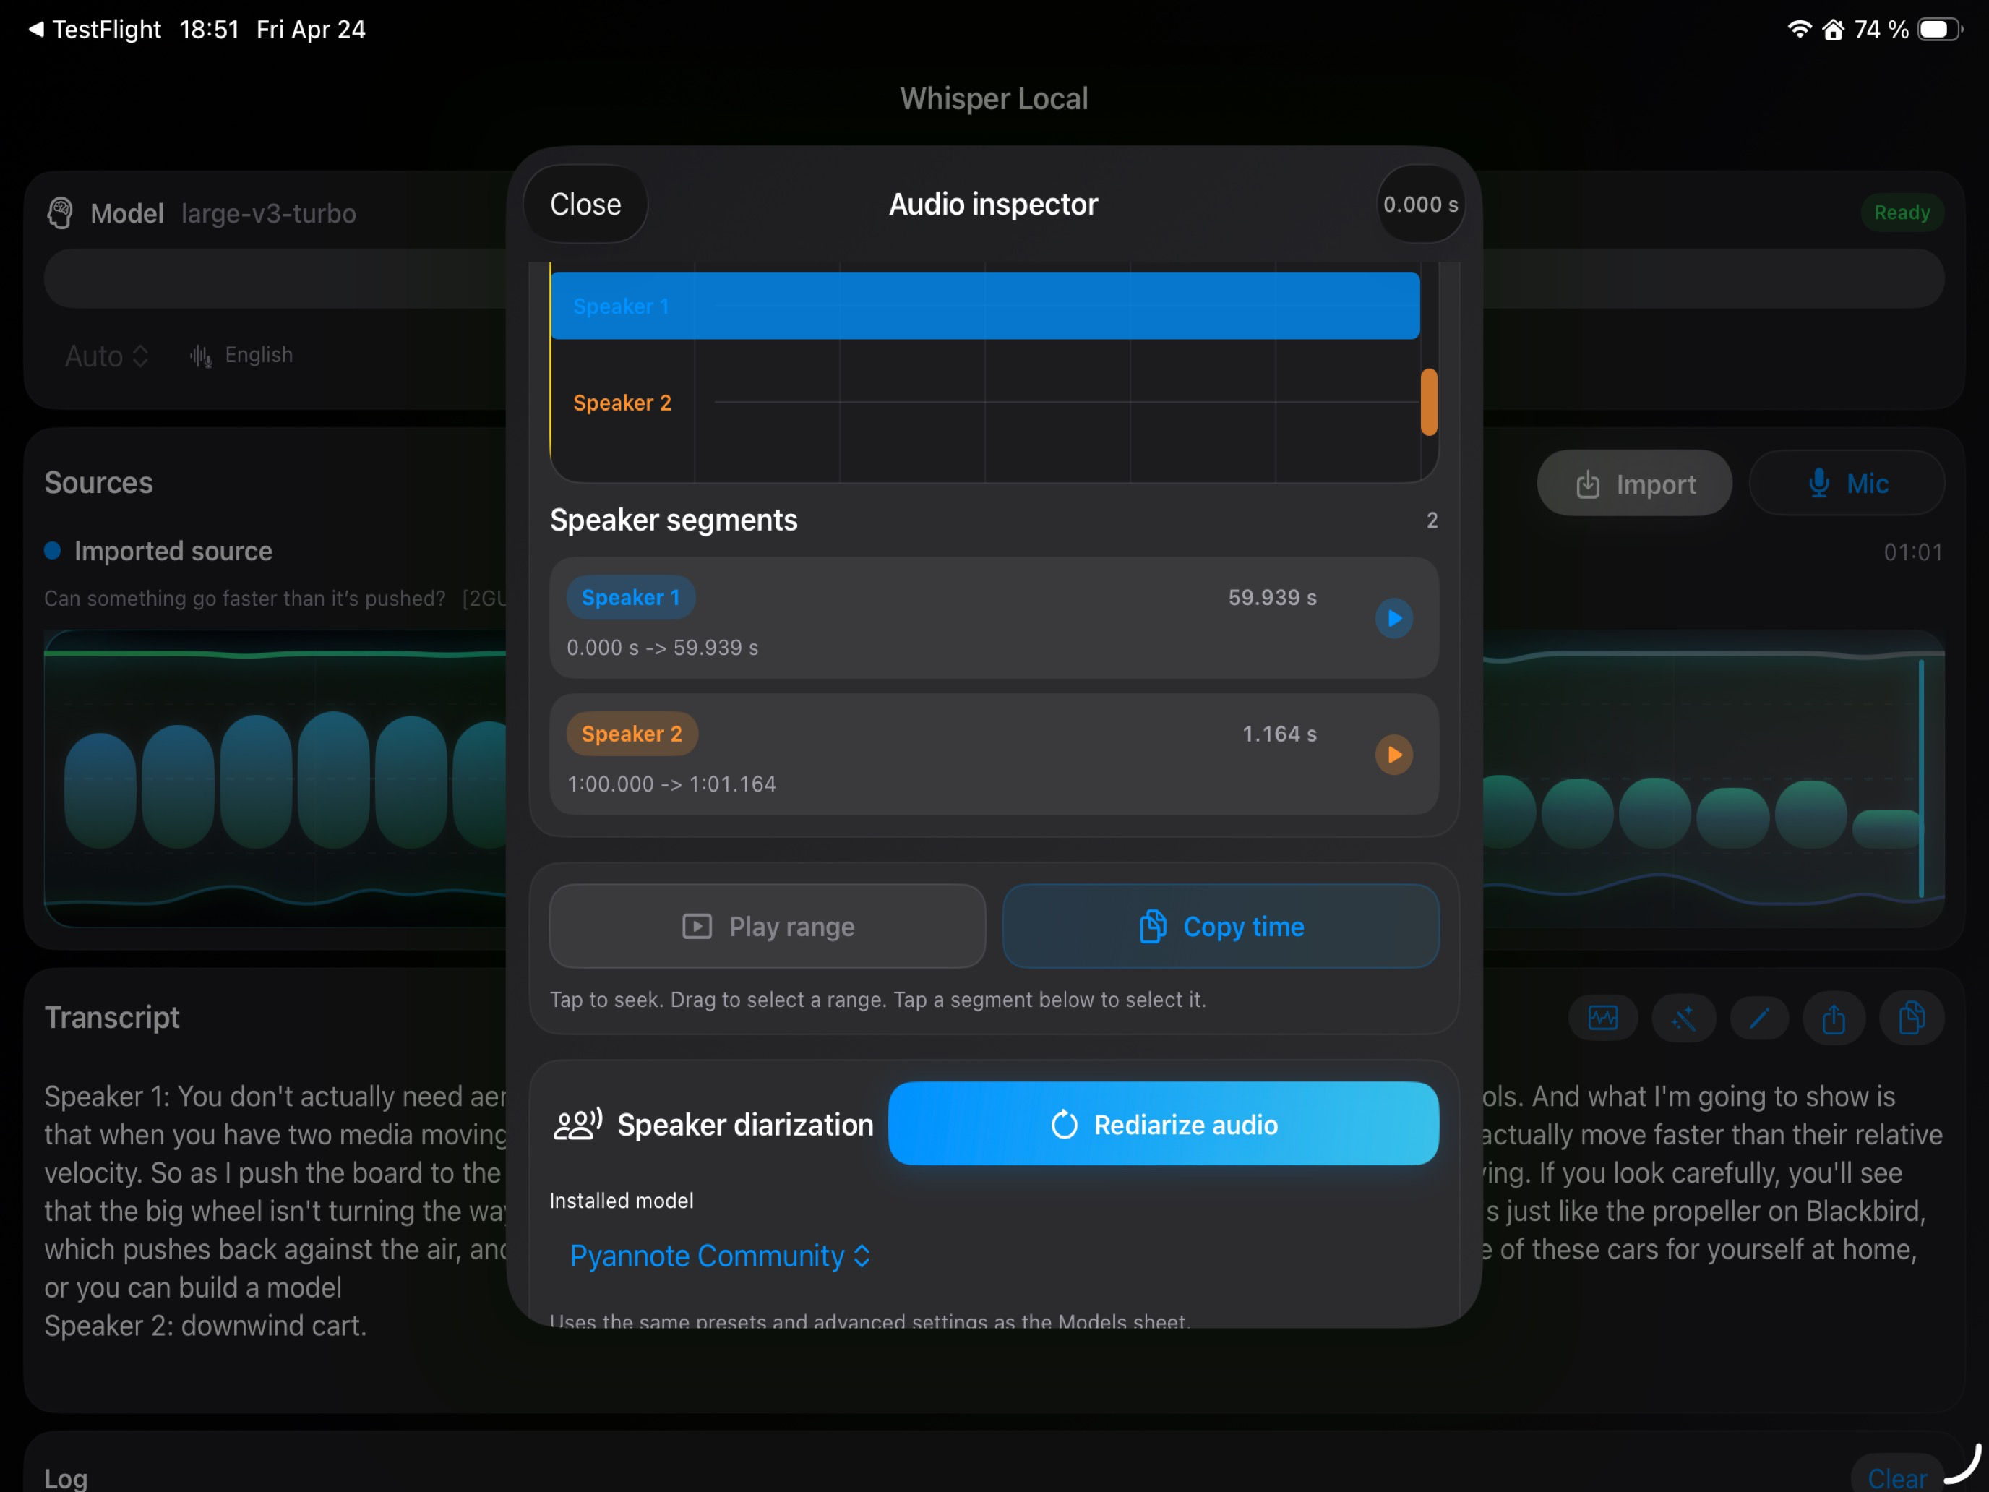Click Clear in the Log panel

pos(1896,1478)
